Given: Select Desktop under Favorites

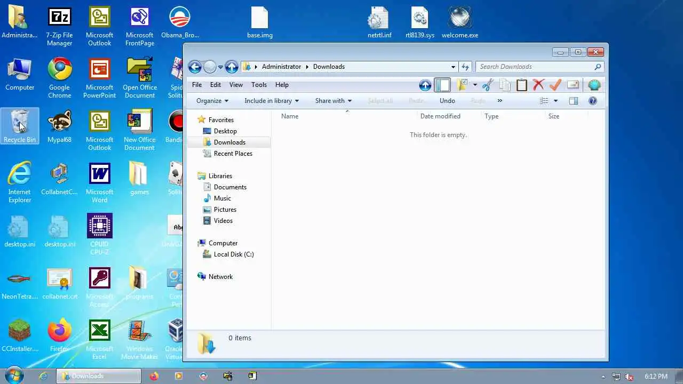Looking at the screenshot, I should [x=225, y=131].
